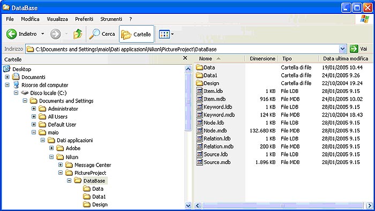This screenshot has width=375, height=211.
Task: Open the Indietro history dropdown arrow
Action: point(42,34)
